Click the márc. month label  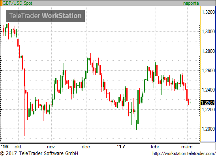pos(187,147)
